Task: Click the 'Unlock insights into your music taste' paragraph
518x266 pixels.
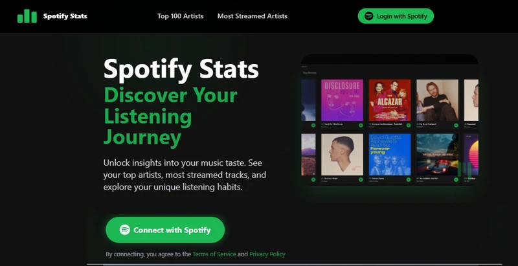Action: [185, 175]
